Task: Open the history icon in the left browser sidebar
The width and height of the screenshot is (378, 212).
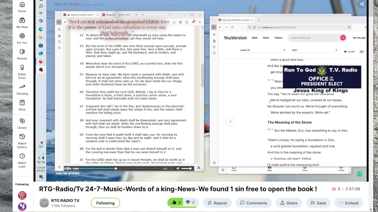Action: point(59,42)
